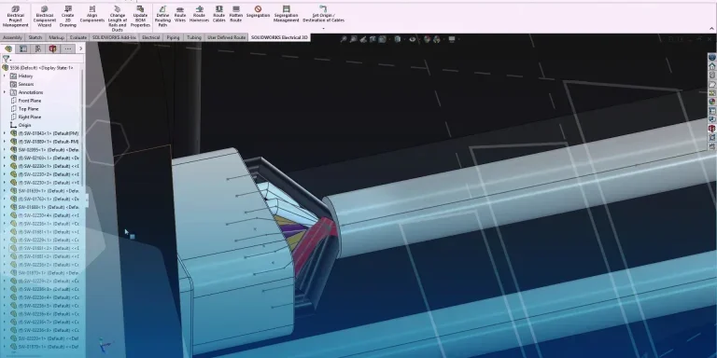Show the FeatureManager design tree panel
This screenshot has width=717, height=358.
click(8, 48)
